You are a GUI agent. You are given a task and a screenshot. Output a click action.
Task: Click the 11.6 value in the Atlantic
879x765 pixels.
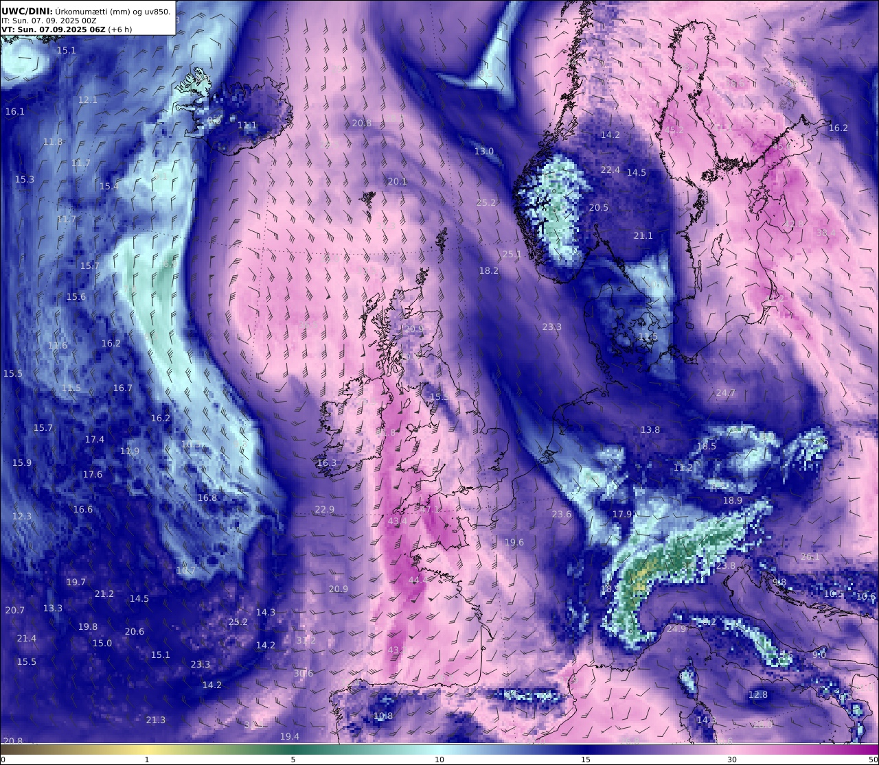tap(58, 345)
